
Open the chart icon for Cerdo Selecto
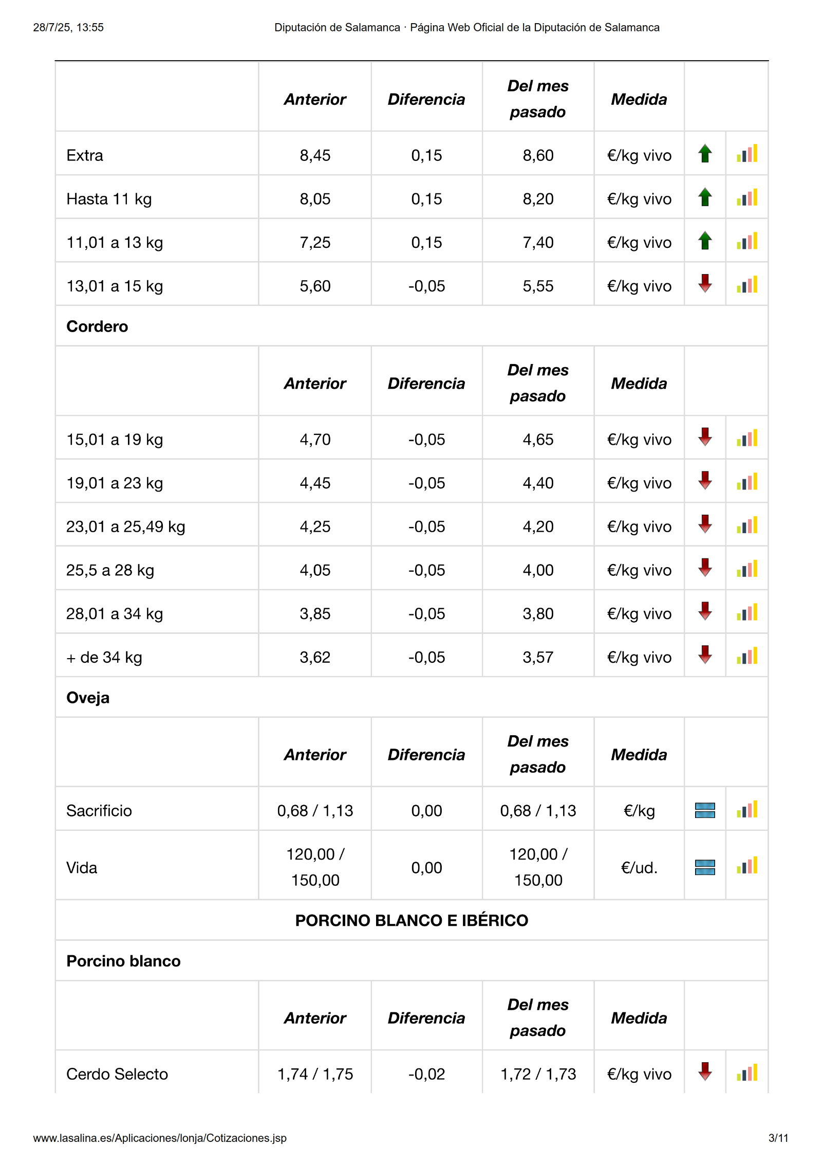(746, 1073)
